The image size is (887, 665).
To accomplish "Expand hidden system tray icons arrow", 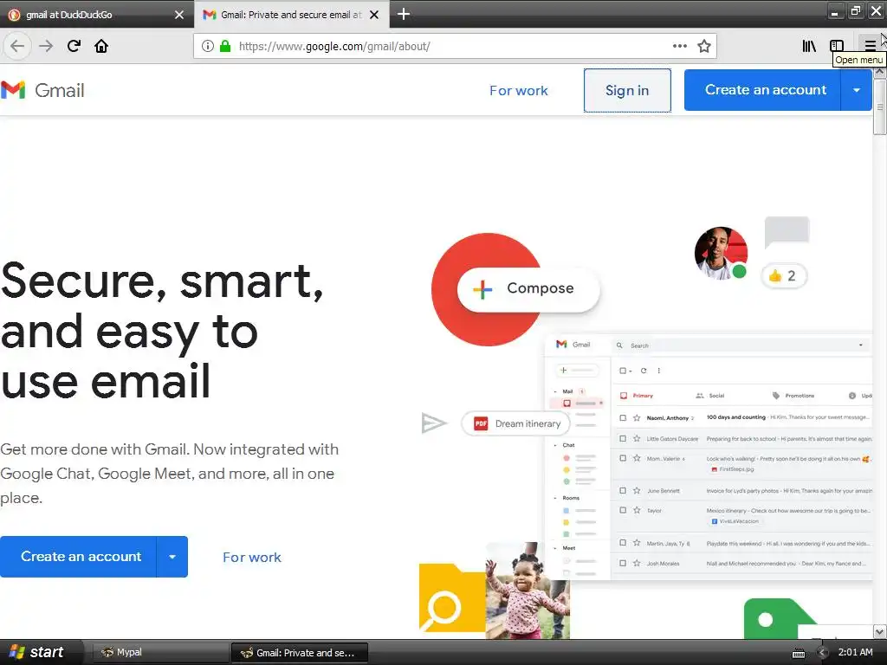I will [823, 653].
